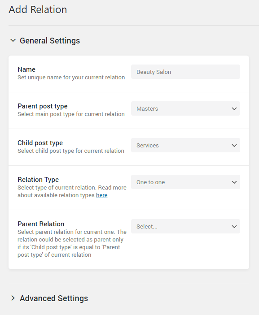Click the Beauty Salon placeholder text

[x=154, y=72]
